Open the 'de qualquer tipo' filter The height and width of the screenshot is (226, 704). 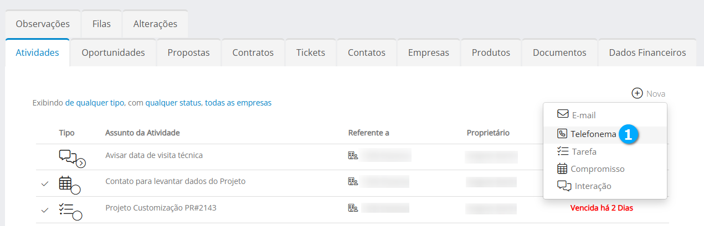pyautogui.click(x=95, y=103)
